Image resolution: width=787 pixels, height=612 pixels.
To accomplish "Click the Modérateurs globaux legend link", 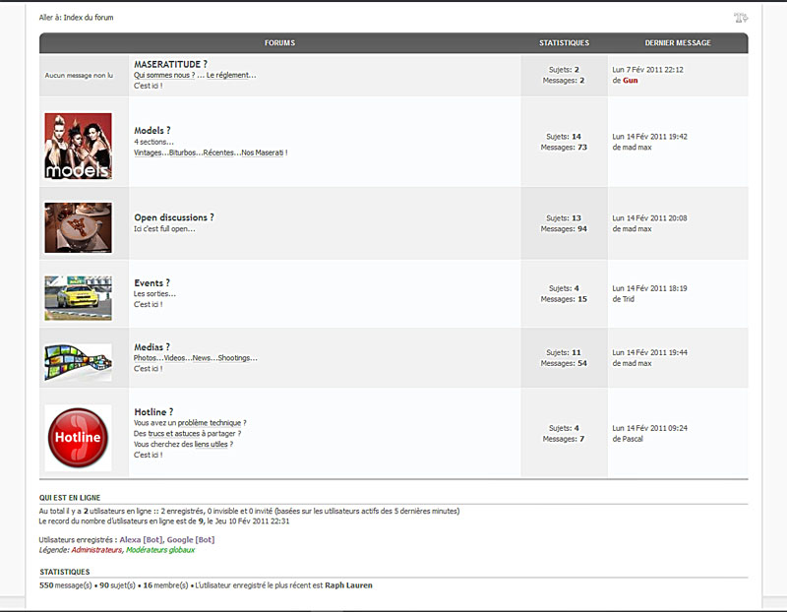I will [x=160, y=550].
